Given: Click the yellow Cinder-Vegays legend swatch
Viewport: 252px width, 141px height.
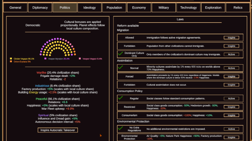Looking at the screenshot, I should click(11, 59).
